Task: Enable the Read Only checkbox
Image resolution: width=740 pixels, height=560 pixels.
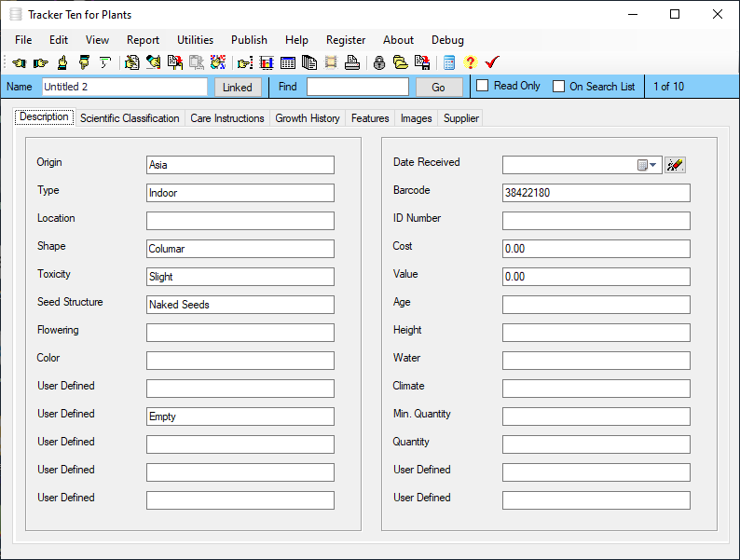Action: click(483, 87)
